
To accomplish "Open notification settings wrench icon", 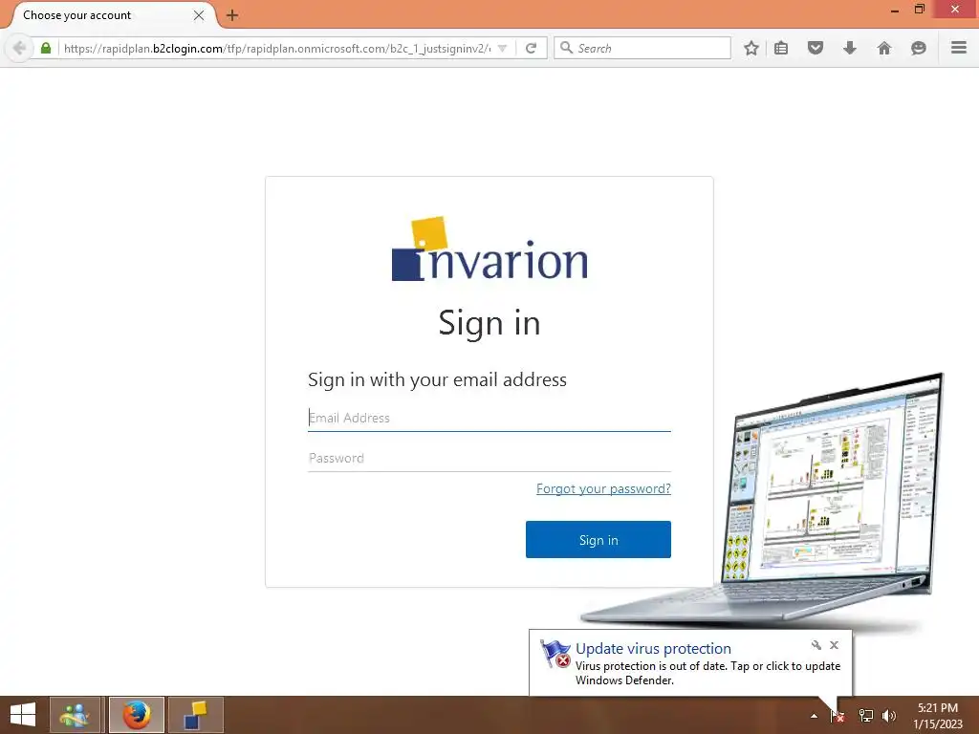I will click(x=816, y=645).
